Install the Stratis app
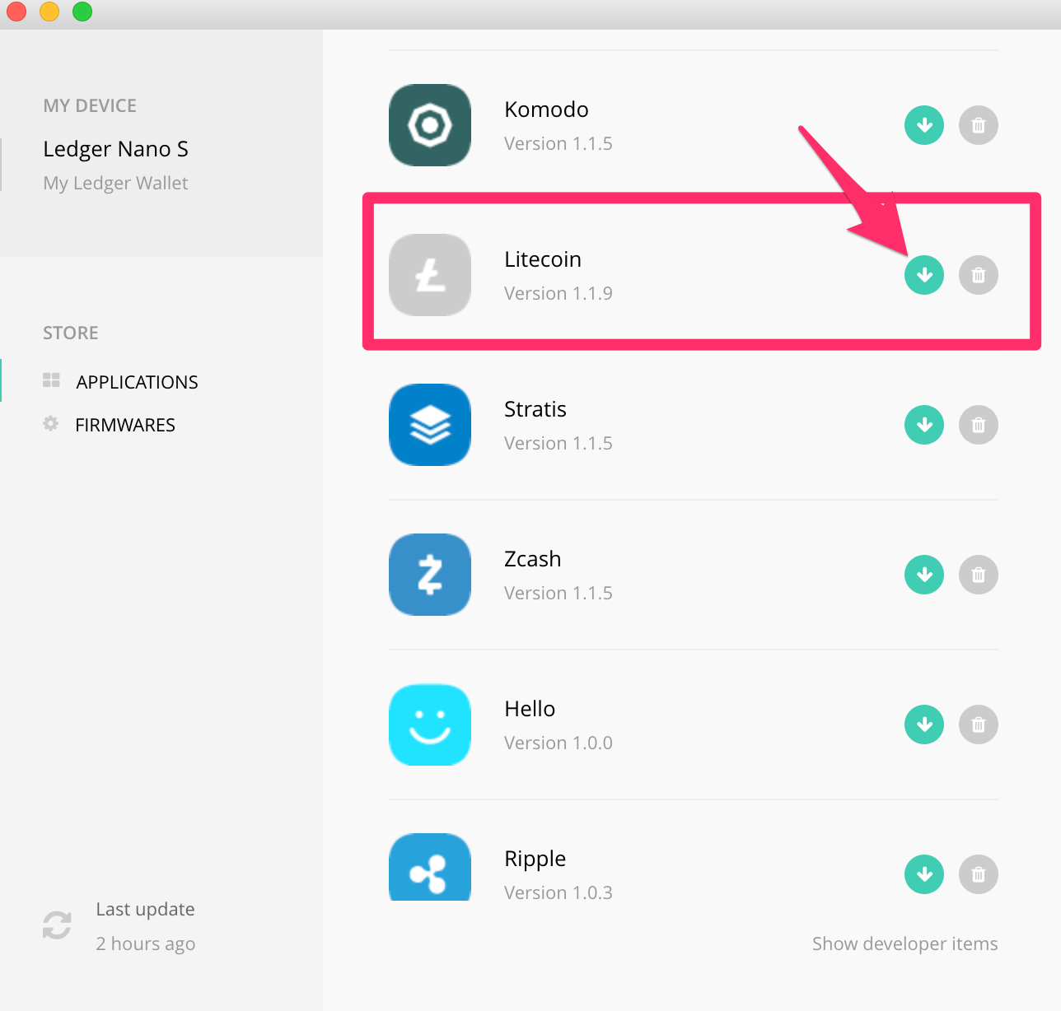The height and width of the screenshot is (1011, 1061). (x=924, y=425)
